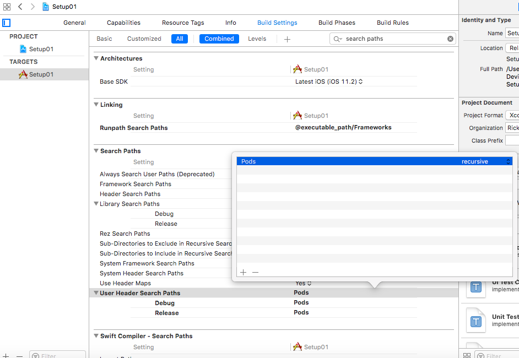Show Basic build settings
This screenshot has width=519, height=358.
pyautogui.click(x=104, y=39)
